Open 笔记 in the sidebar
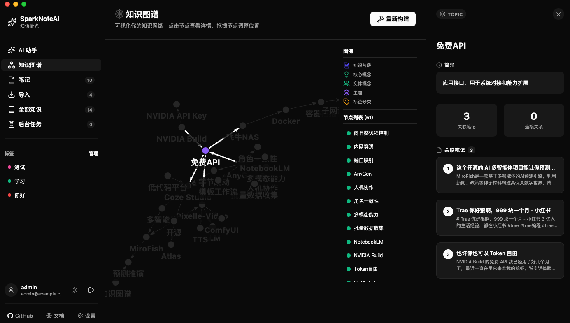This screenshot has width=570, height=323. pos(24,80)
